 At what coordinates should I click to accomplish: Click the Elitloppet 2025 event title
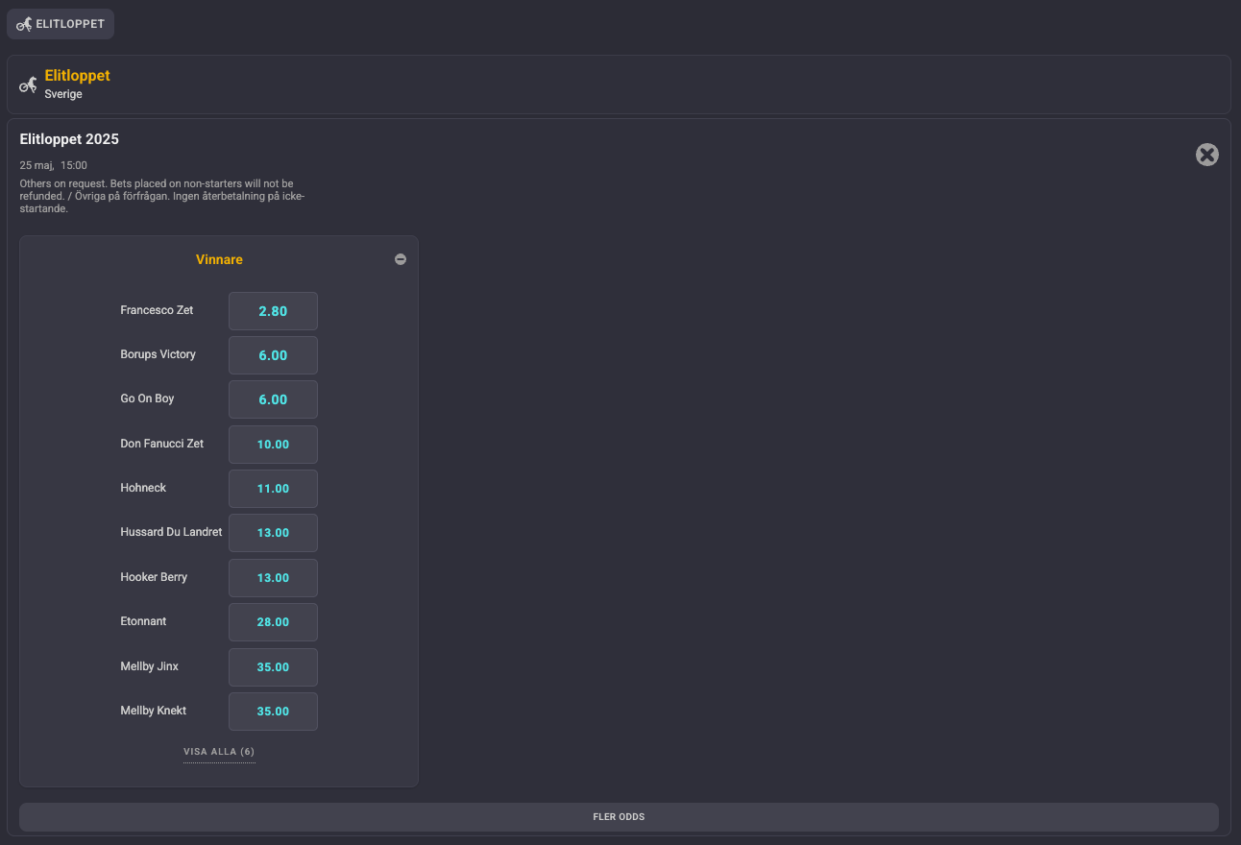click(x=69, y=139)
